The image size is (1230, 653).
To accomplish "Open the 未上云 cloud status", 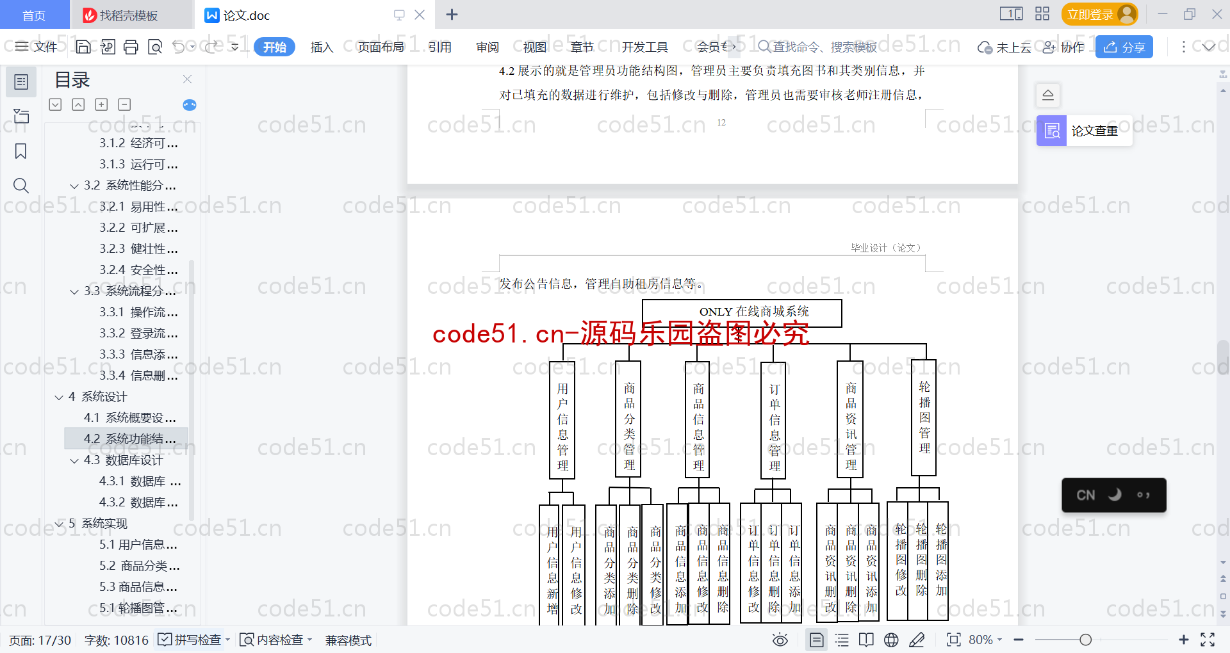I will [1004, 47].
